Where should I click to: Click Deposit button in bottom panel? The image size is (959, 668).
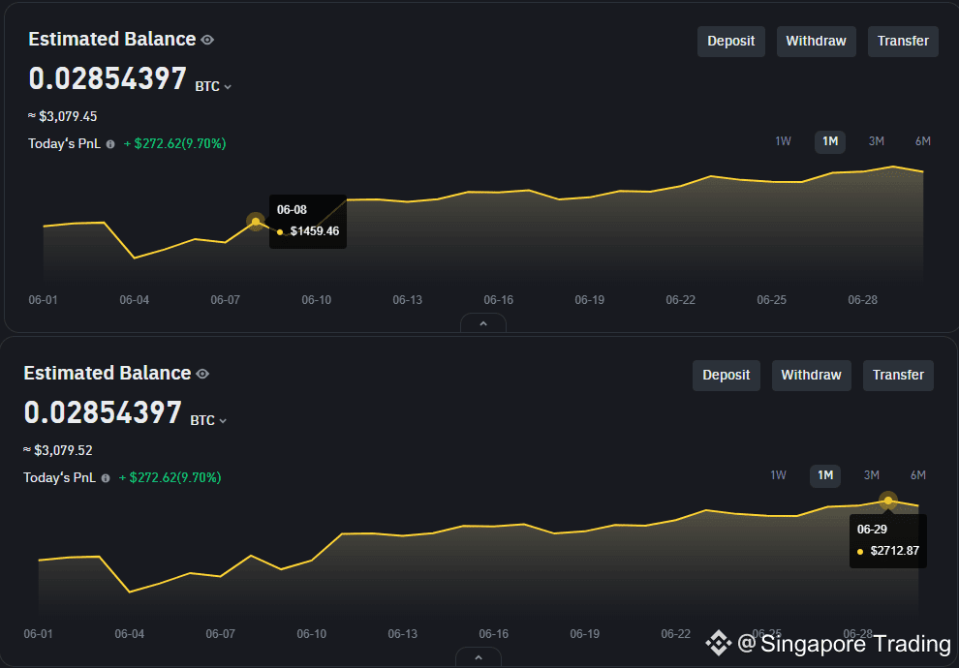pos(727,376)
